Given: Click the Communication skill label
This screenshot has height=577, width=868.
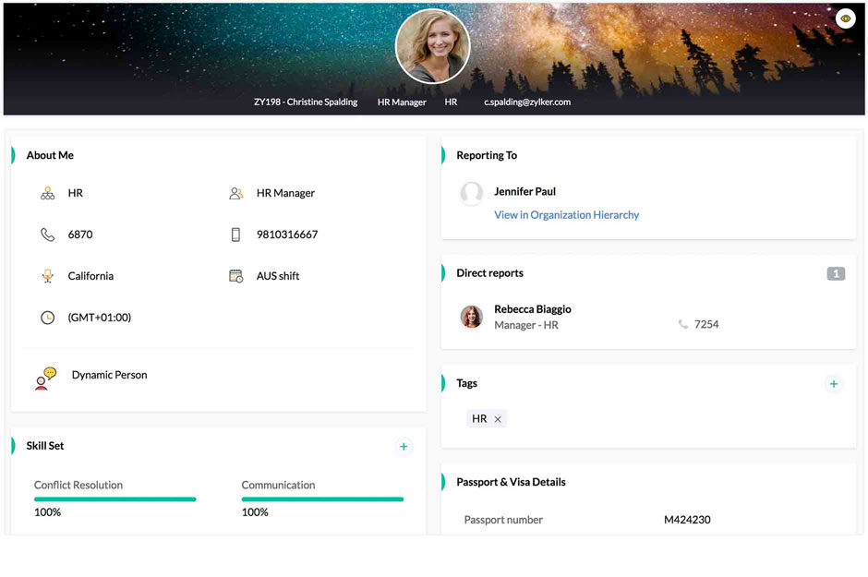Looking at the screenshot, I should coord(279,486).
